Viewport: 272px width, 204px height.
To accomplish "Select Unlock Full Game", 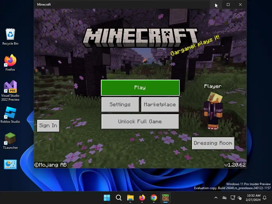I will point(140,121).
